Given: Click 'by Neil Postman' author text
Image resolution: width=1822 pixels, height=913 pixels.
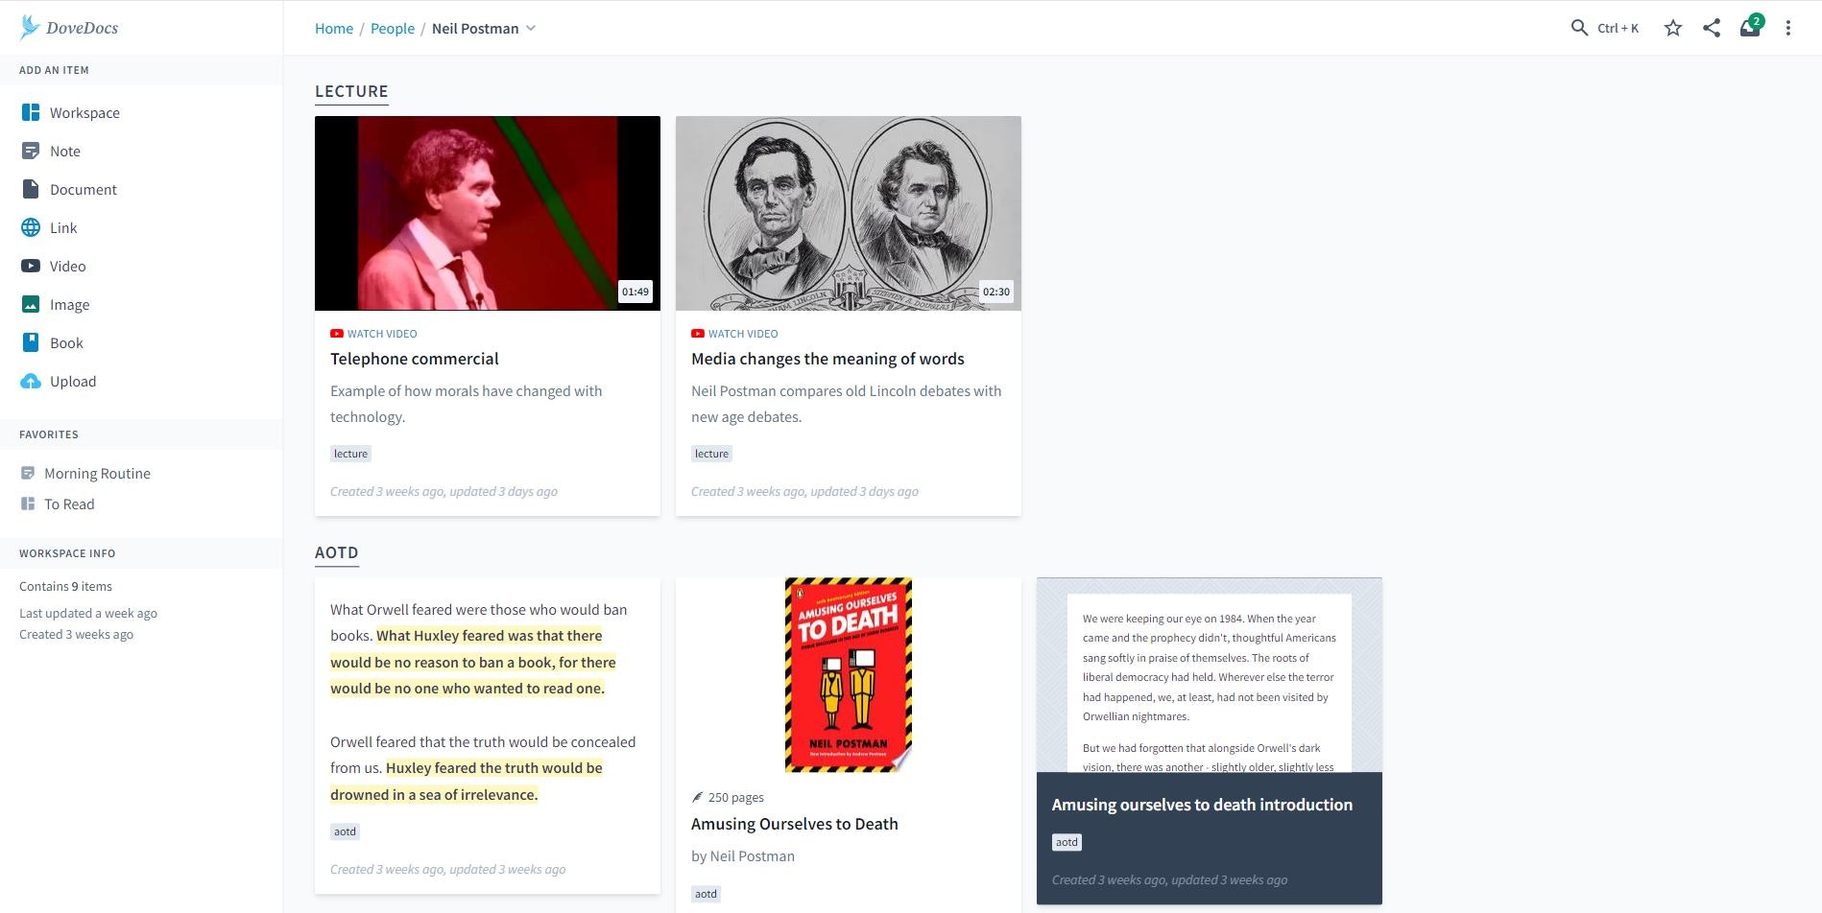Looking at the screenshot, I should pyautogui.click(x=743, y=856).
